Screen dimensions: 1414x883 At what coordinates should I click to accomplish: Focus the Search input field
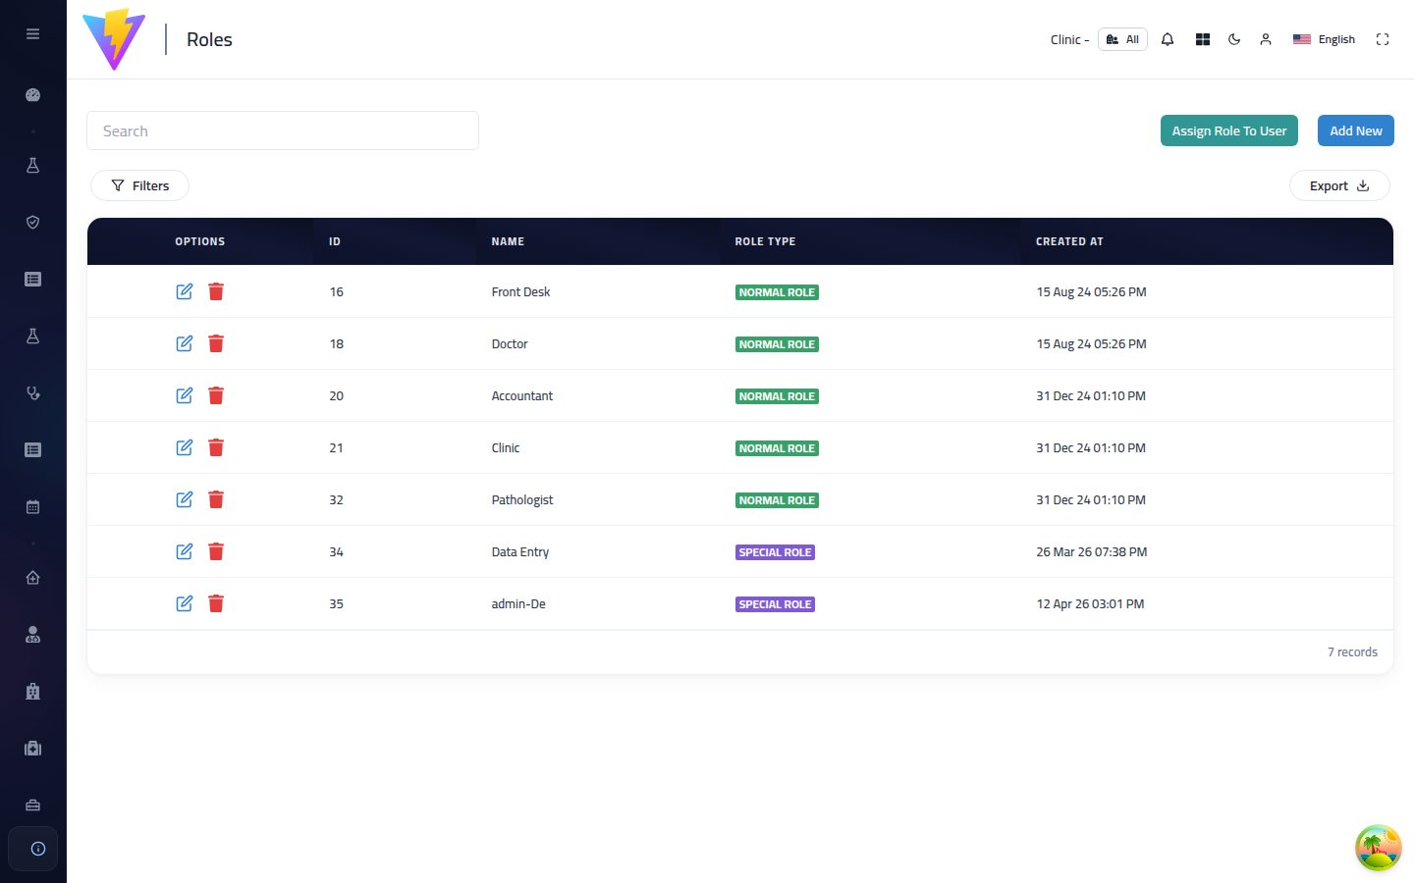point(283,130)
